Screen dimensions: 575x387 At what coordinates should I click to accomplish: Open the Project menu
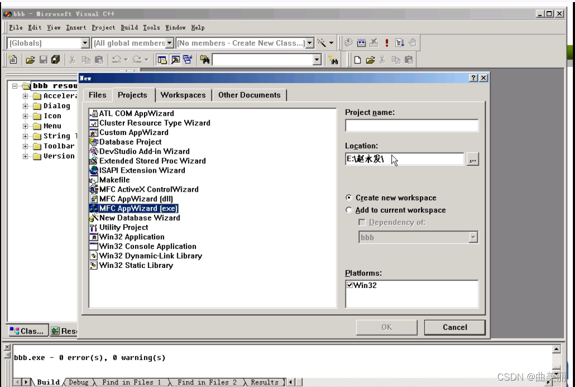point(103,28)
